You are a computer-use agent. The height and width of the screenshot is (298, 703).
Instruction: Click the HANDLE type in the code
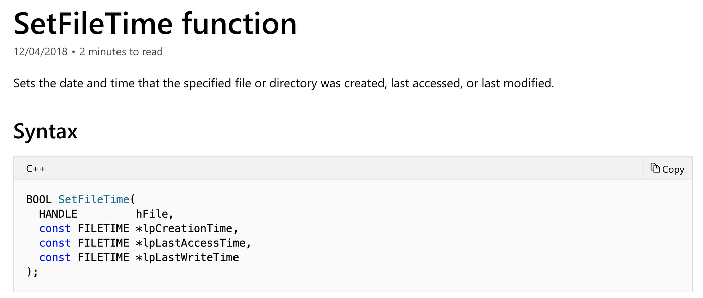pos(58,214)
